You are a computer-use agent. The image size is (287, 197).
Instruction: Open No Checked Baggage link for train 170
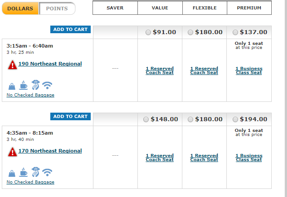(31, 182)
